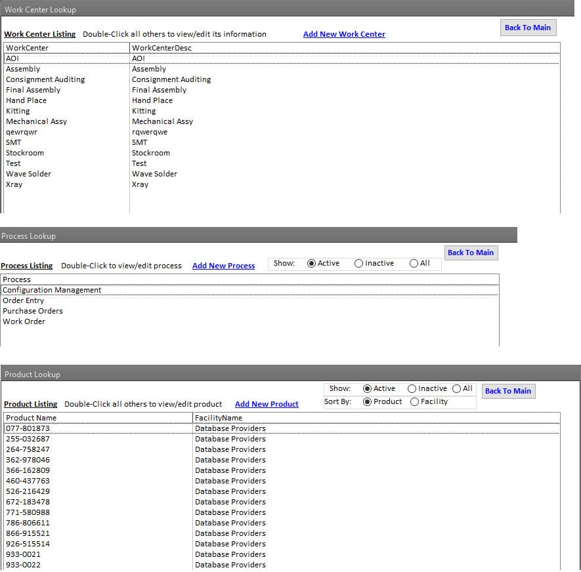Select product 771-580988
The width and height of the screenshot is (581, 572).
(x=282, y=512)
